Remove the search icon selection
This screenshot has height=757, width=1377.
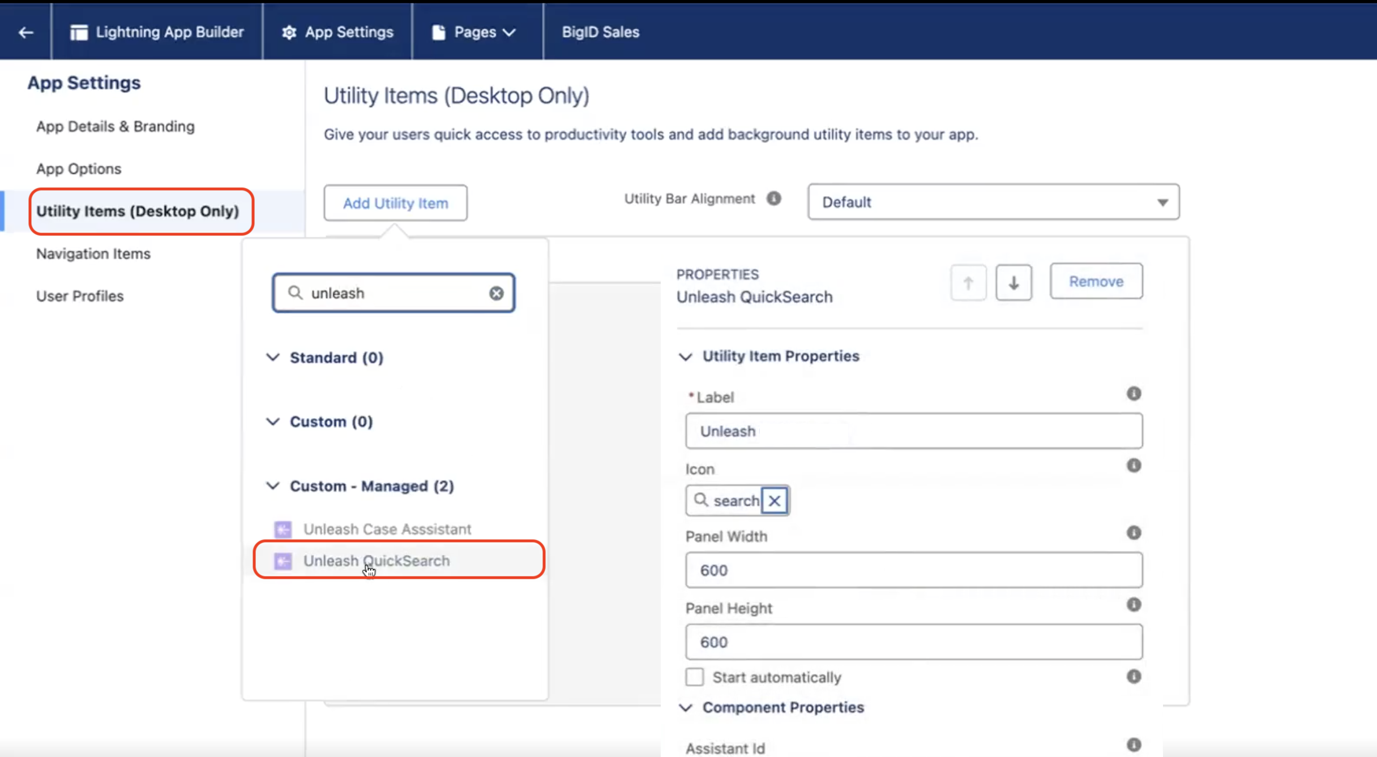click(775, 501)
